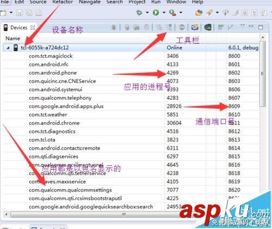Open dropdown arrow beside the pencil icon
The height and width of the screenshot is (229, 272).
(217, 13)
